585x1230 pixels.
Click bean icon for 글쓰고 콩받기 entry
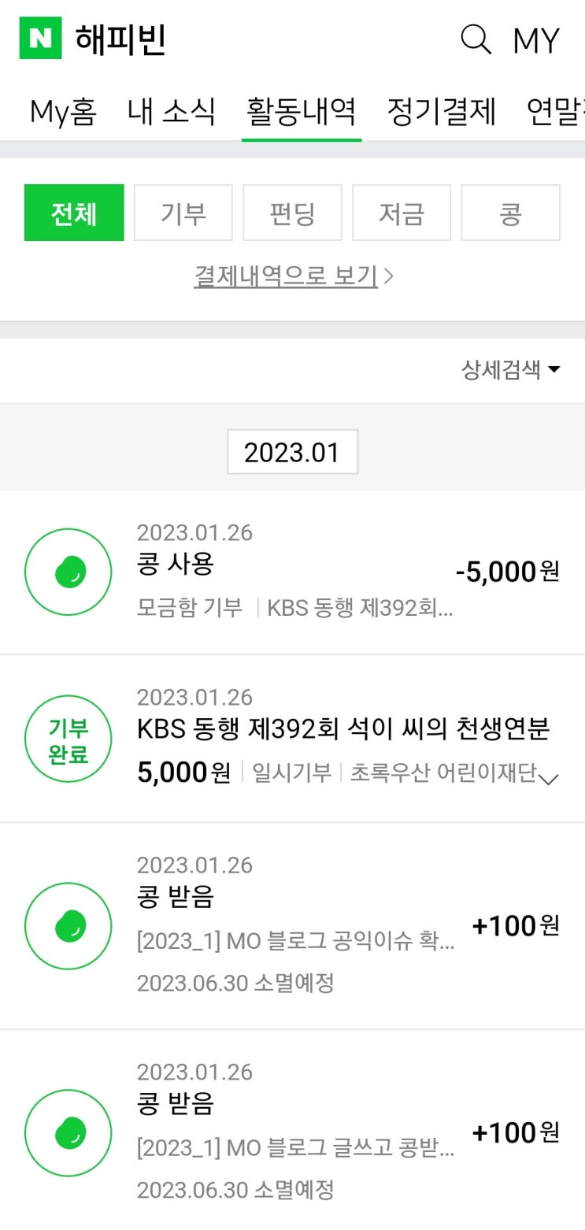click(x=68, y=1132)
